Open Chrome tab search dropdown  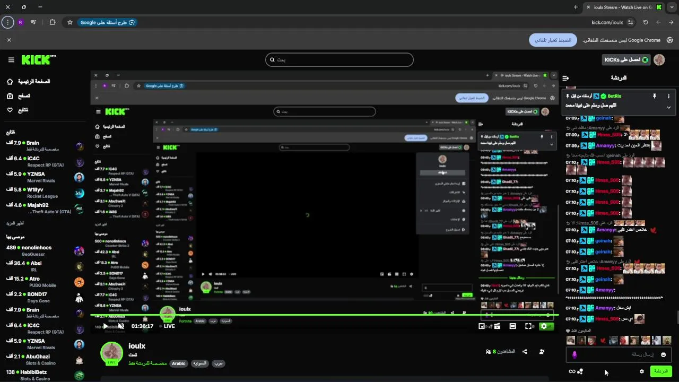672,7
